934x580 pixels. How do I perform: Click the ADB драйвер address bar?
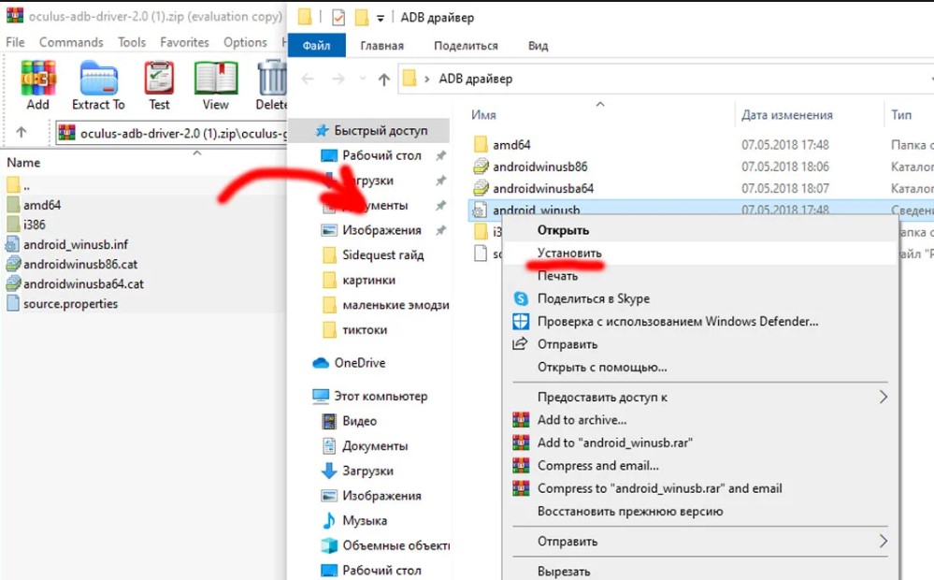(666, 79)
